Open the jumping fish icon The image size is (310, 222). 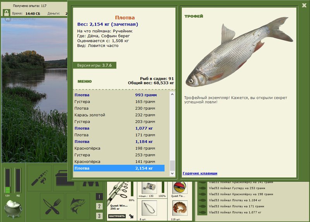pos(78,206)
